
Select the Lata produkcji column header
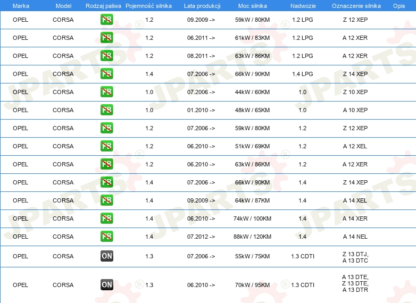(x=202, y=6)
